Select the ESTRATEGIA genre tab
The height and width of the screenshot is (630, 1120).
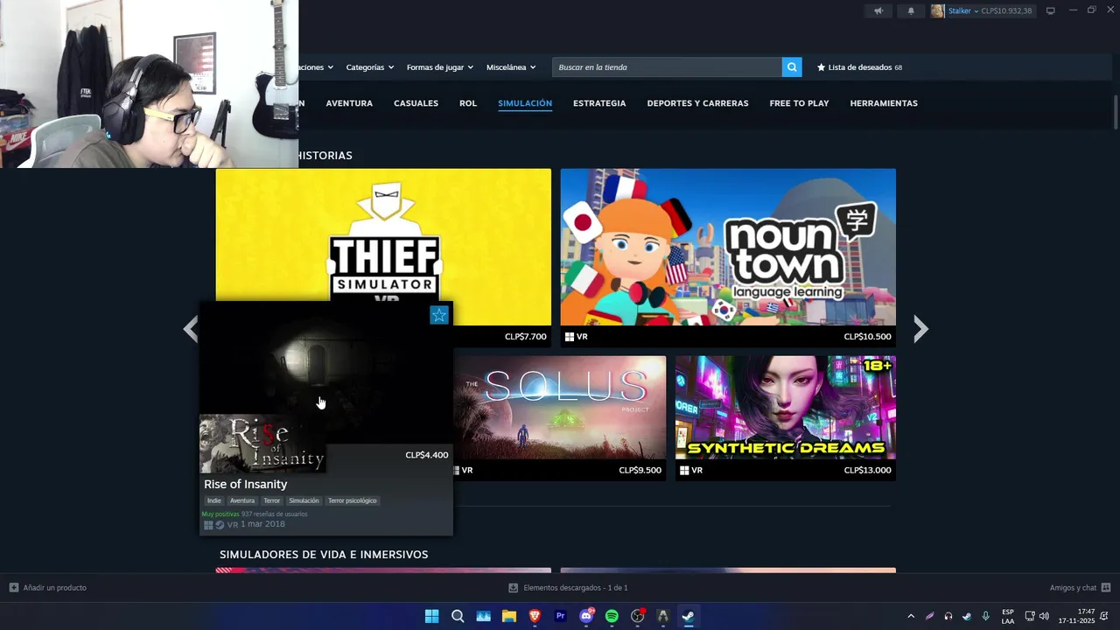(x=599, y=103)
